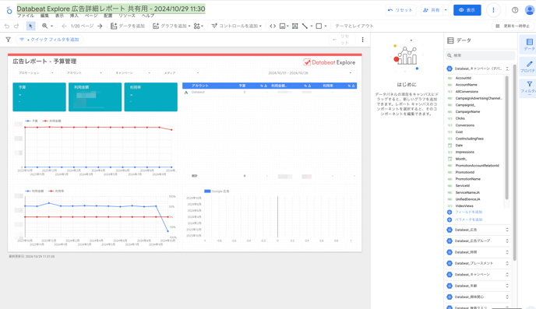Click the help question mark icon
Image resolution: width=536 pixels, height=309 pixels.
[515, 10]
